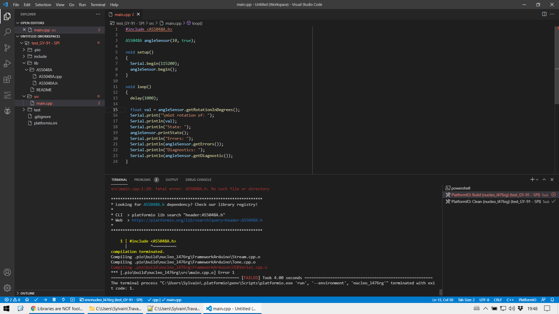Open the Source Control view
The height and width of the screenshot is (314, 559).
[x=7, y=48]
